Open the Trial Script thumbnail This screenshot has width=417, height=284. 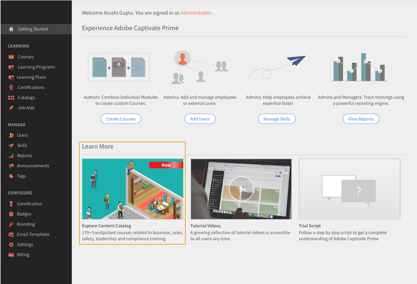point(350,189)
